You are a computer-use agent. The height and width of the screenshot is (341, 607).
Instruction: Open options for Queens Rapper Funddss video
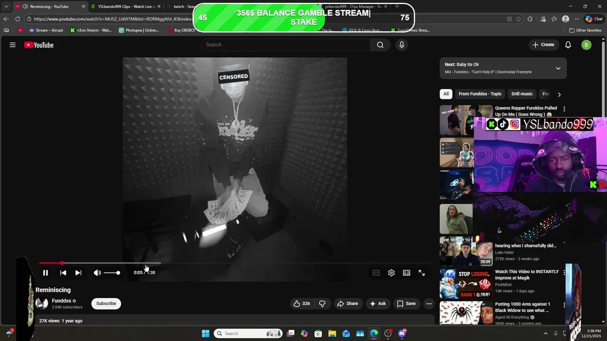(564, 109)
